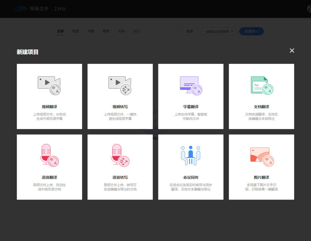The image size is (311, 241).
Task: Open the 语音翻译 microphone translation icon
Action: pos(49,155)
